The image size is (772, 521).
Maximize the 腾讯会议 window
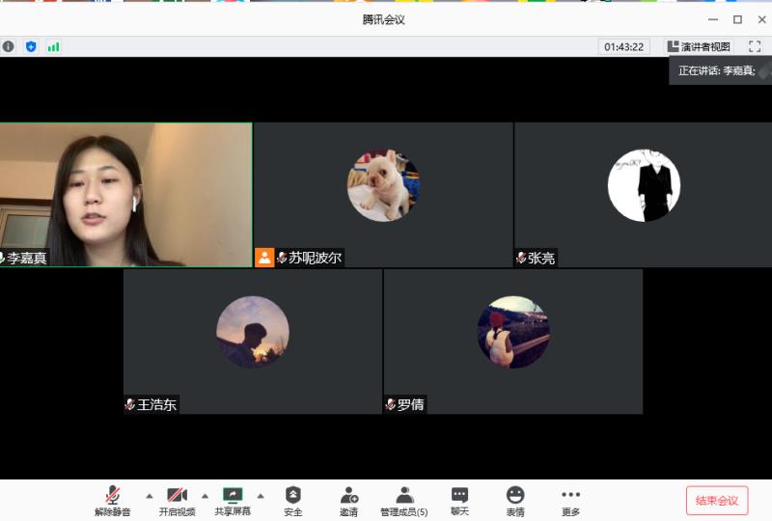pyautogui.click(x=737, y=19)
